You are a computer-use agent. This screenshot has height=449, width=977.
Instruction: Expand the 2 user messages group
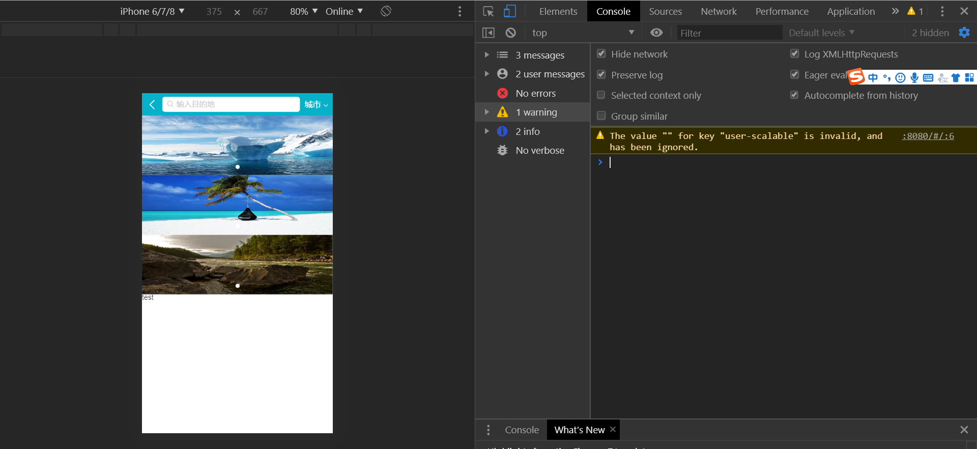tap(487, 74)
